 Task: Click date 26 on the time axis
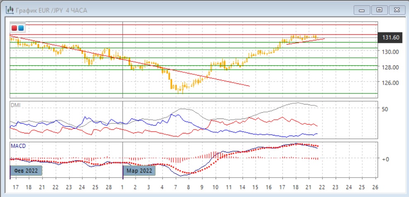[x=375, y=187]
